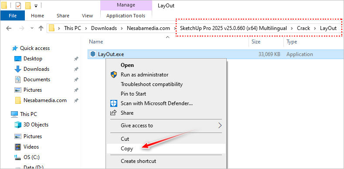Open Quick access in the navigation pane
This screenshot has width=344, height=169.
click(x=35, y=48)
